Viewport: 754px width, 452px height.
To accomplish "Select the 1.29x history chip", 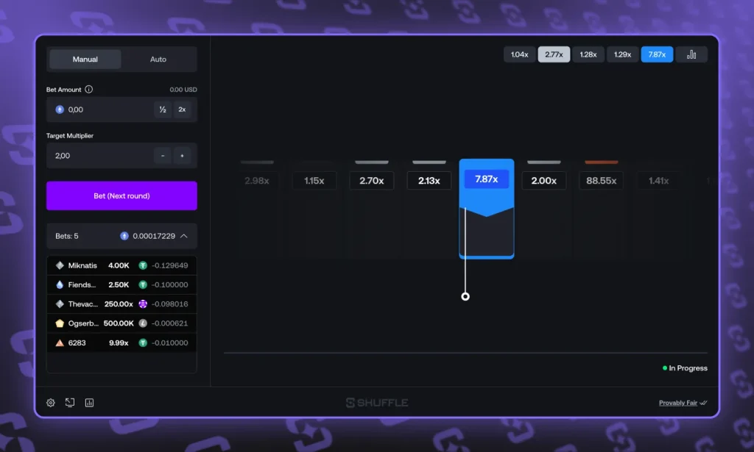I will point(622,54).
